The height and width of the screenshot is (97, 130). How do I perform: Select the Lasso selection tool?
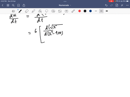(x=47, y=11)
